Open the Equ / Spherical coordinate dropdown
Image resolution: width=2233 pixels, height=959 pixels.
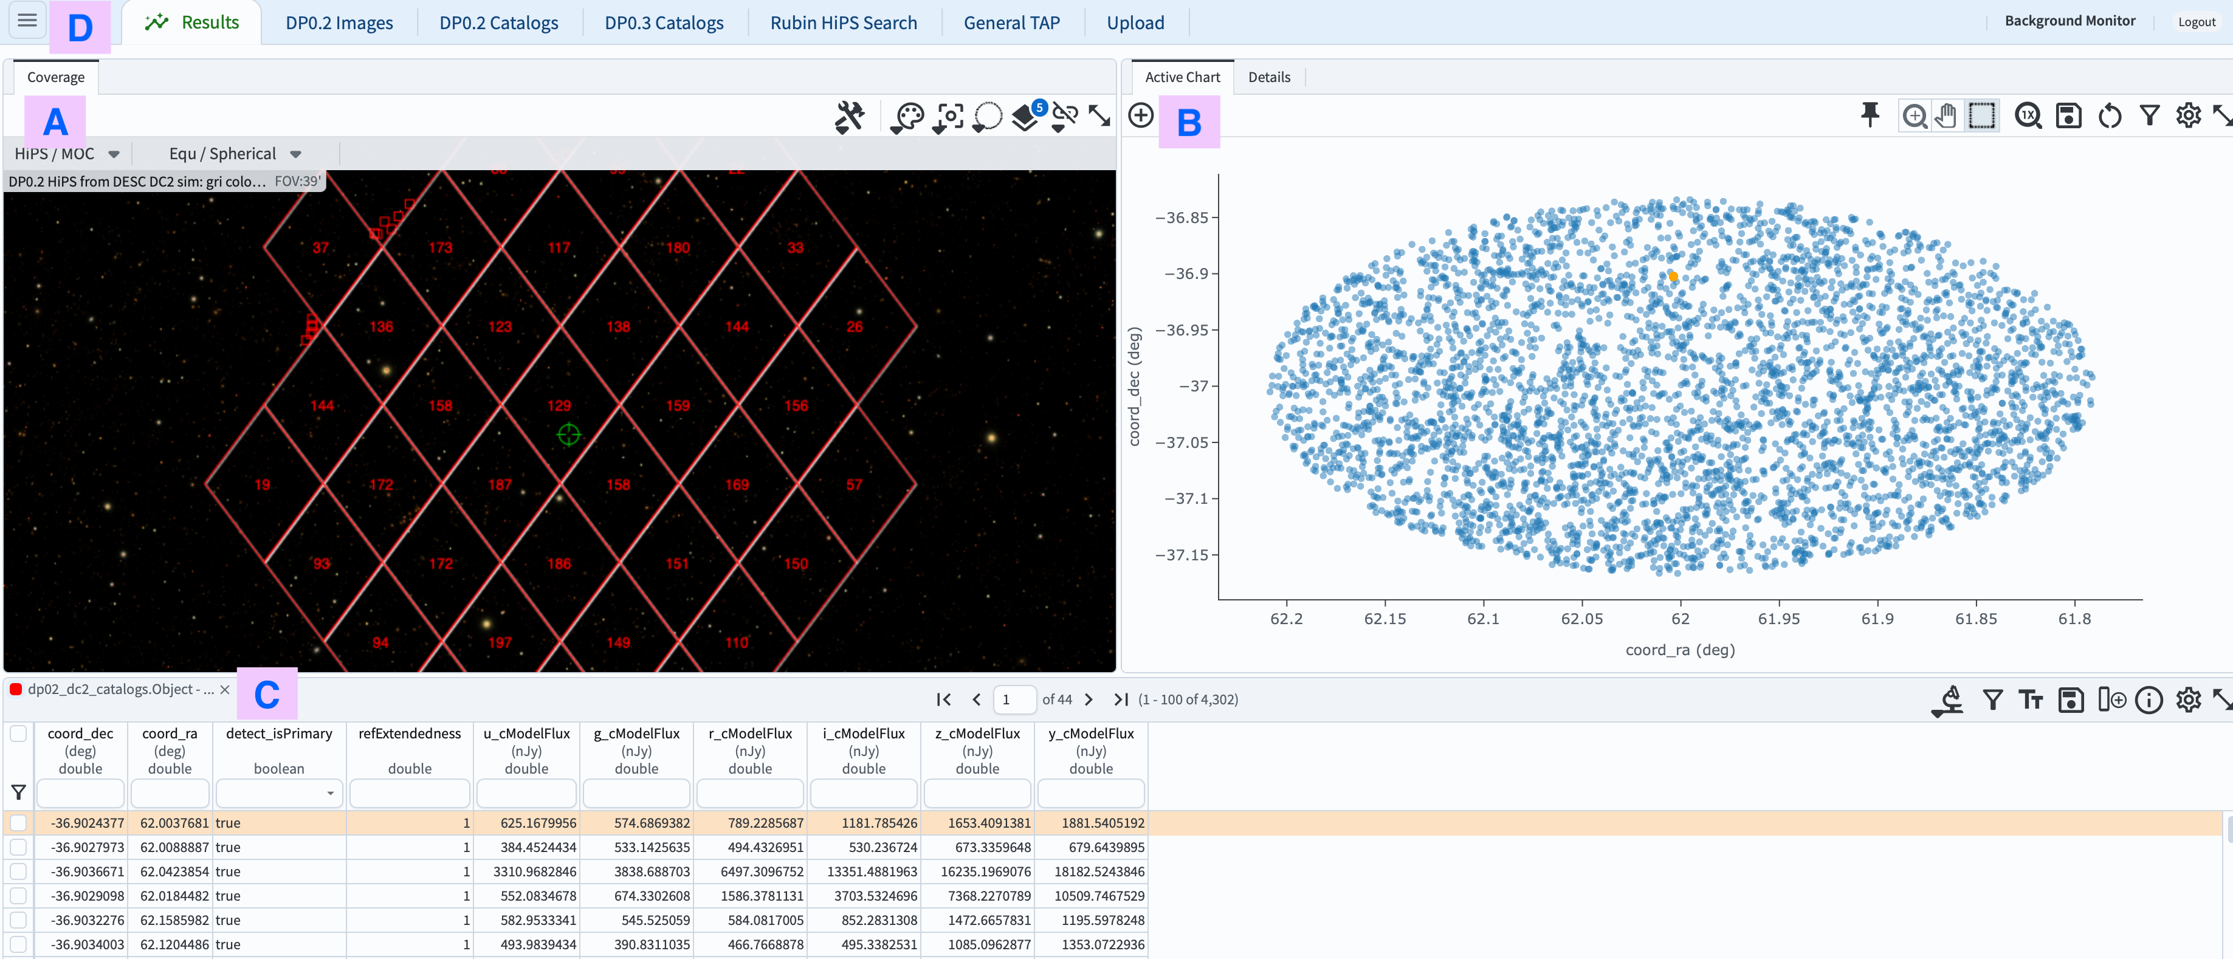(232, 154)
